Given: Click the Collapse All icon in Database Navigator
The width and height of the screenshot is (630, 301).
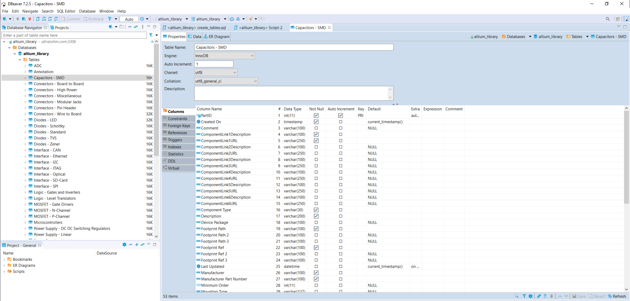Looking at the screenshot, I should pos(130,27).
